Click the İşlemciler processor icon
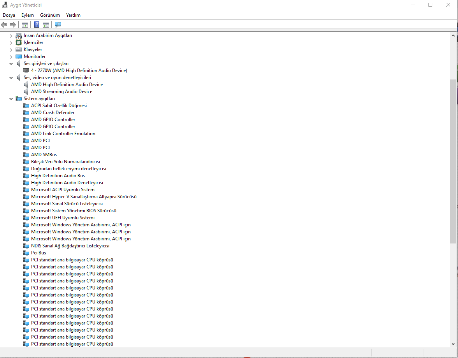The height and width of the screenshot is (358, 458). (x=19, y=43)
